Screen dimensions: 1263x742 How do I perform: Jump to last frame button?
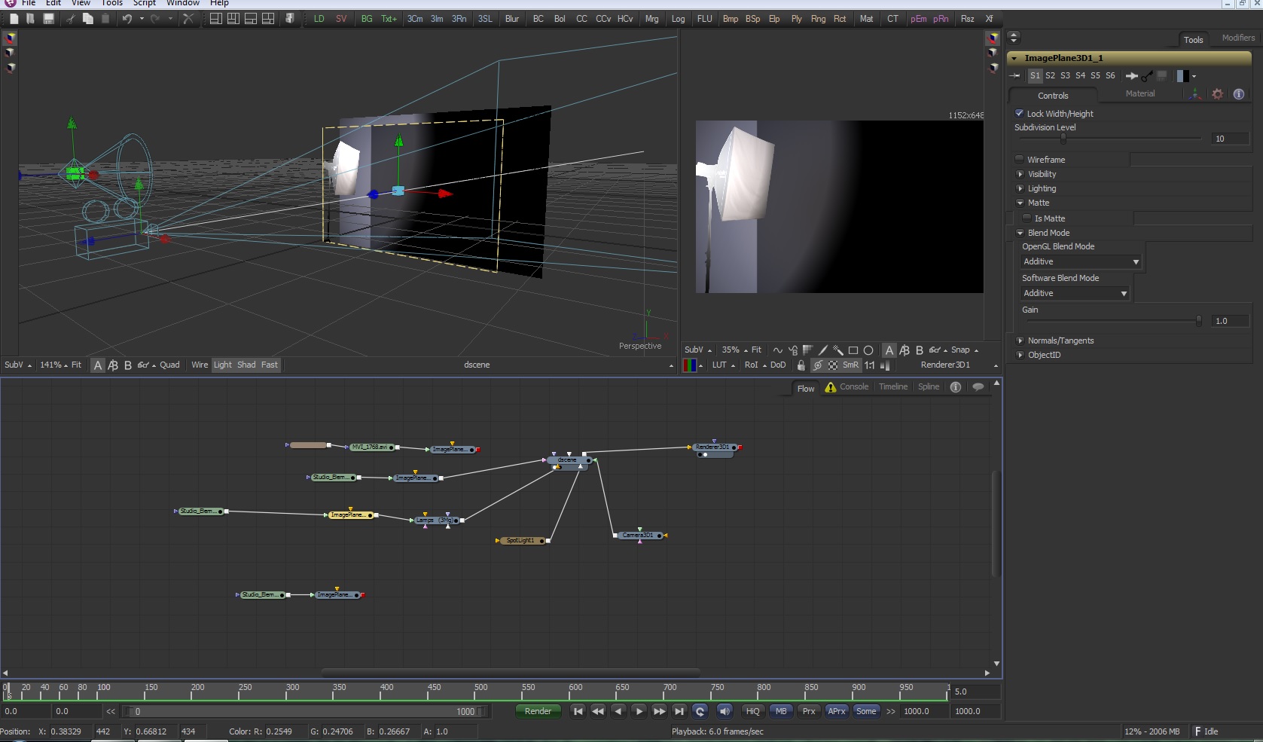pyautogui.click(x=679, y=711)
